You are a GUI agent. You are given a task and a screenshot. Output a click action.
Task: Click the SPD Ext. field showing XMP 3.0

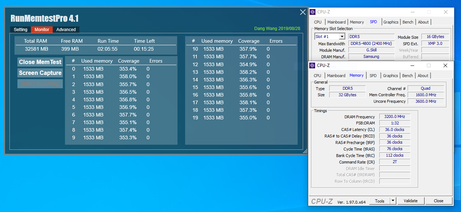[435, 43]
